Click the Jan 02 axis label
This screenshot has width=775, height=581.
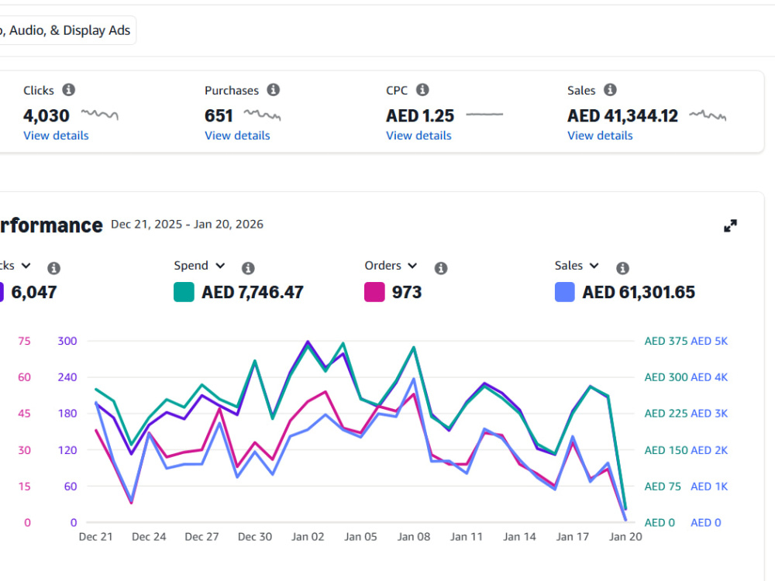coord(308,537)
